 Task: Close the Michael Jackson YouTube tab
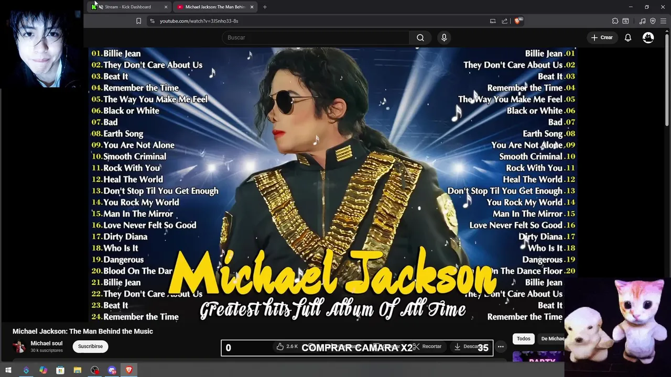tap(252, 7)
